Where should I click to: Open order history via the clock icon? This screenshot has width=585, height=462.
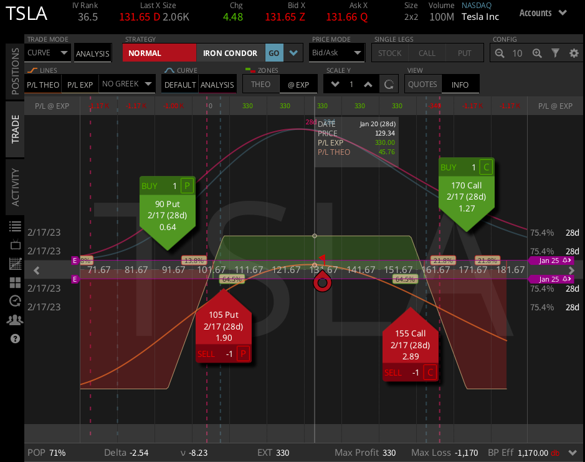[16, 300]
